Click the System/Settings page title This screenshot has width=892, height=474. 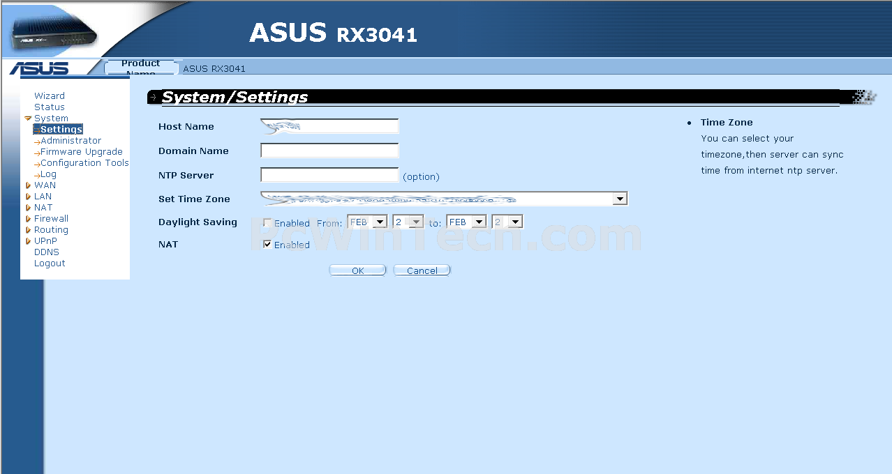[235, 98]
